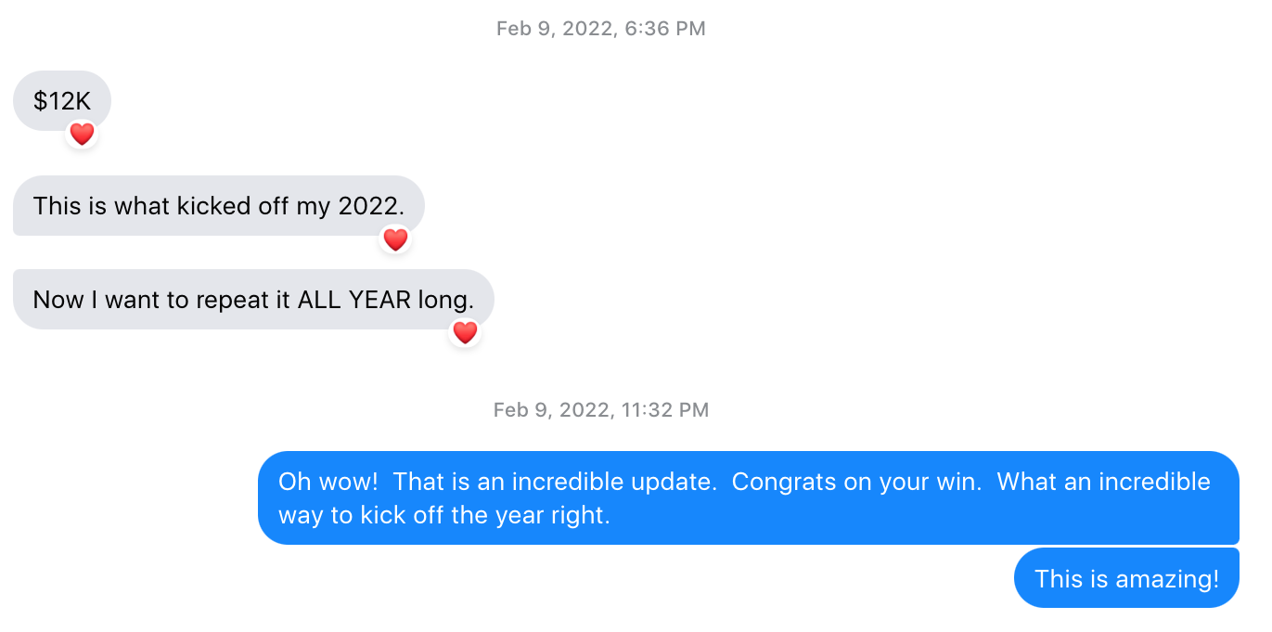Click the Feb 9 11:32 PM timestamp

599,409
